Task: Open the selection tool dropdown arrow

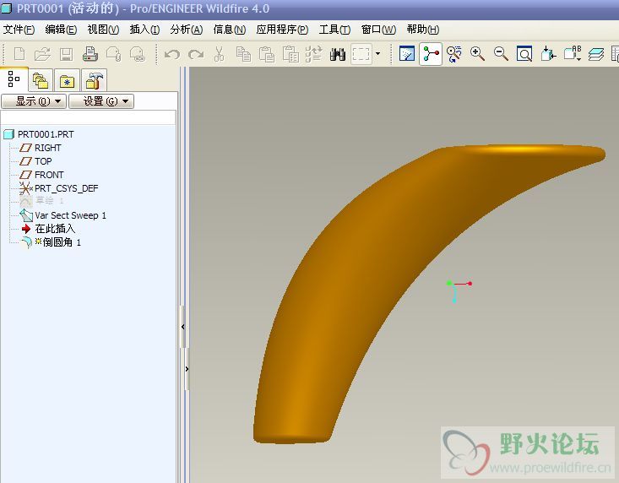Action: pos(377,54)
